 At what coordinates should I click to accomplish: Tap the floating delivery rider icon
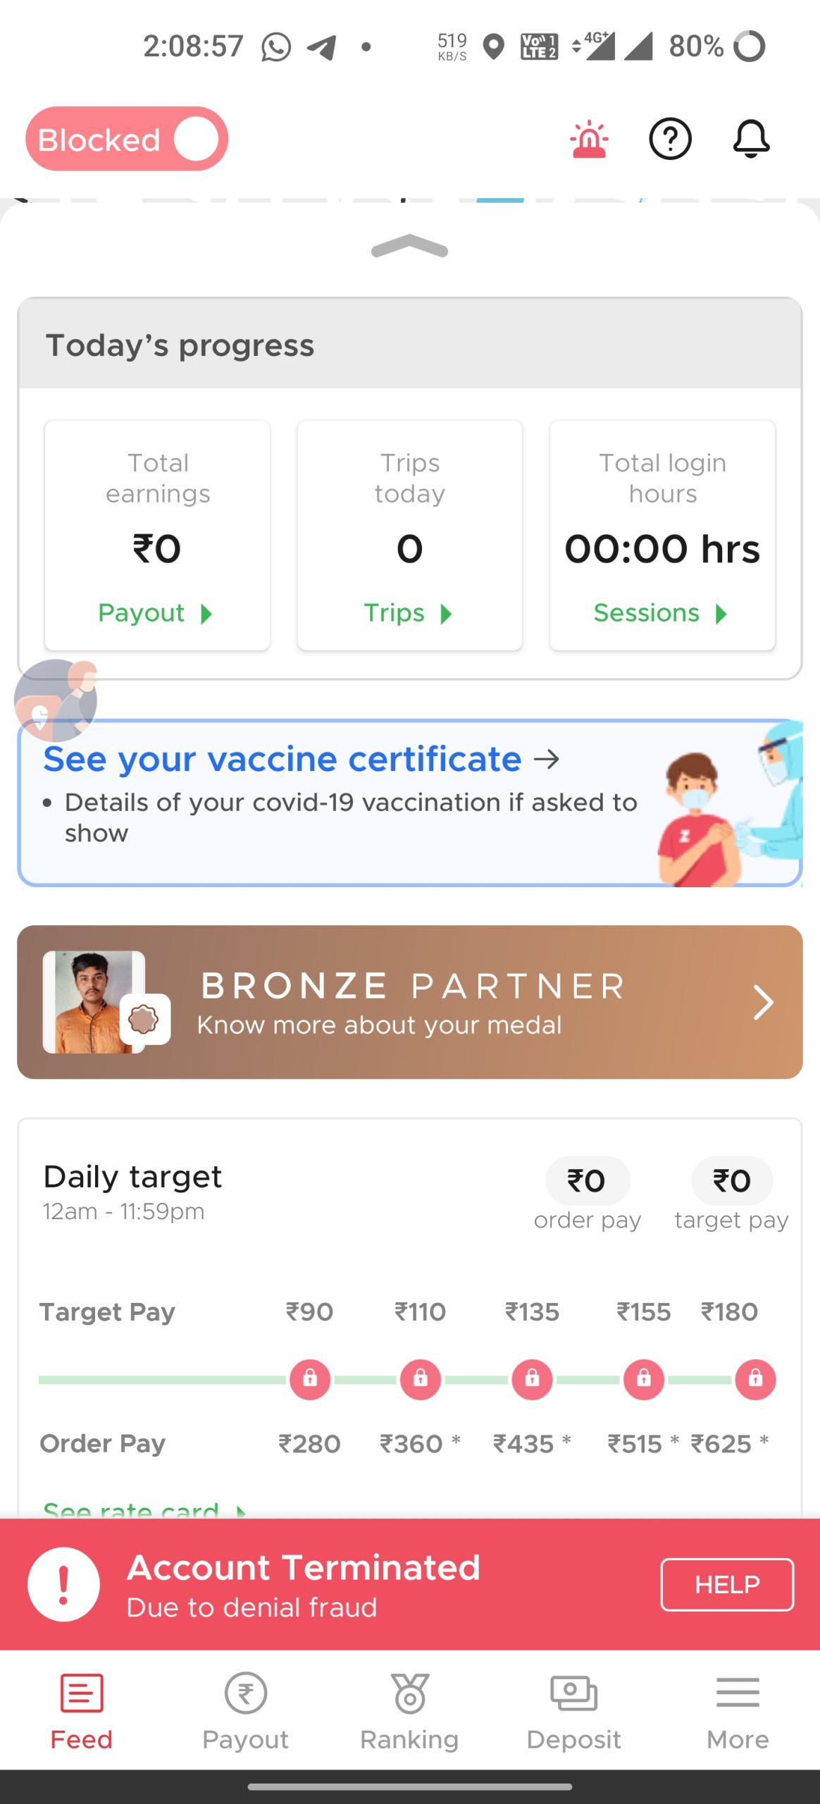(x=56, y=700)
